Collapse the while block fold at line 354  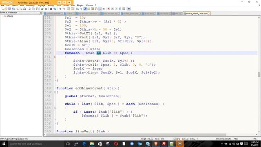coord(55,108)
